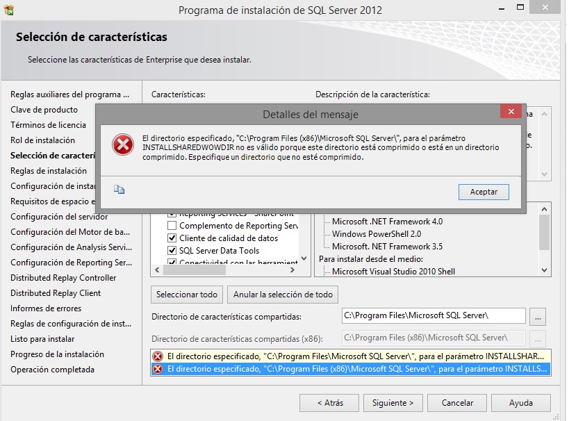Maximize the SQL Server setup window

(x=520, y=7)
